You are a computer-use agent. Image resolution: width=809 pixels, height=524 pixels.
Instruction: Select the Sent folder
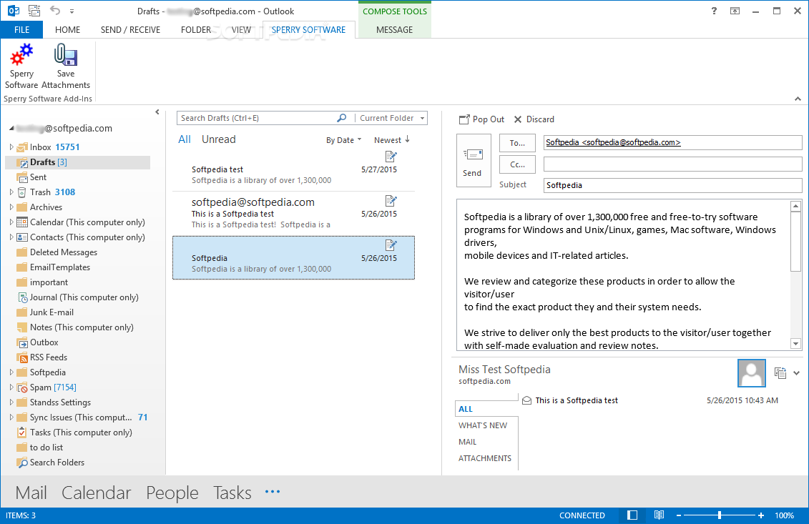pos(38,177)
